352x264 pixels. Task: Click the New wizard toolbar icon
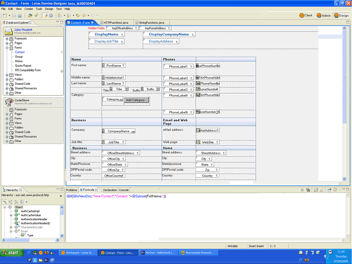(5, 15)
